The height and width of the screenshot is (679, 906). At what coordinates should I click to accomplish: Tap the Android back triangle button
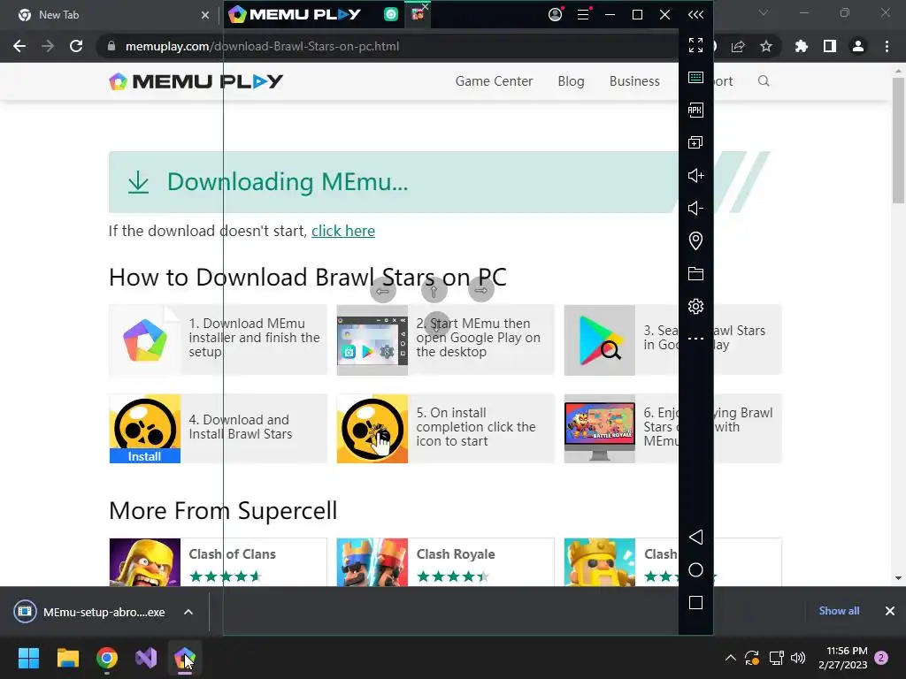click(695, 537)
